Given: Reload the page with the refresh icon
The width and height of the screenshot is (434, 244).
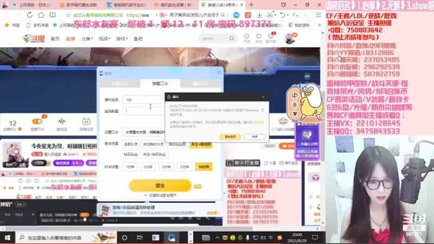Looking at the screenshot, I should pyautogui.click(x=30, y=15).
